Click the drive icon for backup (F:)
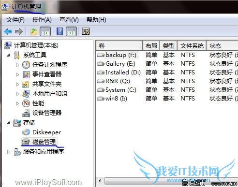The width and height of the screenshot is (238, 187). (x=101, y=55)
